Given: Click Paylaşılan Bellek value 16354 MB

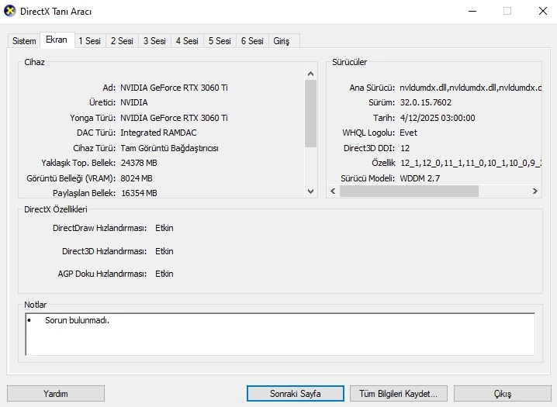Looking at the screenshot, I should tap(139, 193).
